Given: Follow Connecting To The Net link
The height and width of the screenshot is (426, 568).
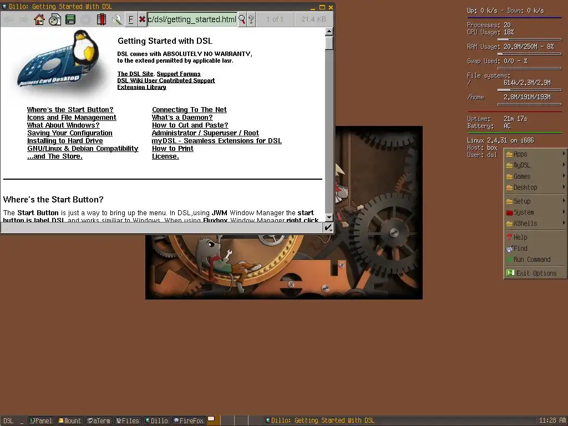Looking at the screenshot, I should (x=190, y=109).
